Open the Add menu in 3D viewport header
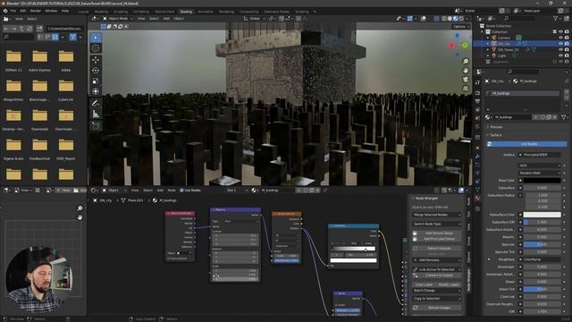Image resolution: width=572 pixels, height=322 pixels. coord(166,18)
